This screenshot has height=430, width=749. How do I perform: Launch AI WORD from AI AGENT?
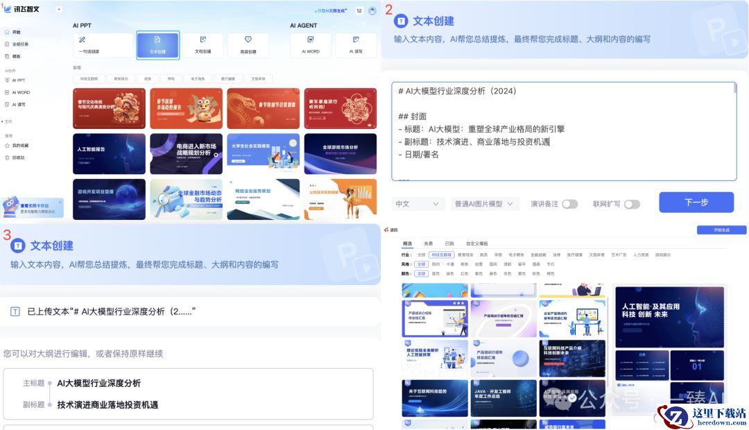[310, 45]
